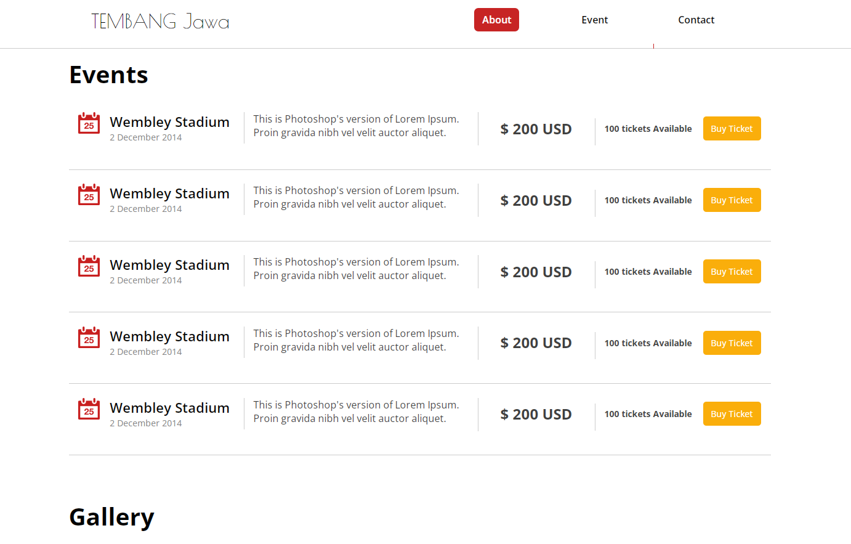Select the fifth Wembley Stadium event title
This screenshot has height=544, width=851.
[169, 408]
